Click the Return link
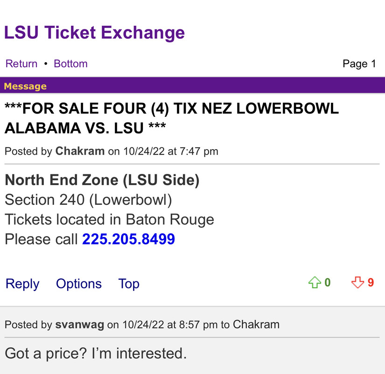Viewport: 385px width, 374px height. pos(21,64)
